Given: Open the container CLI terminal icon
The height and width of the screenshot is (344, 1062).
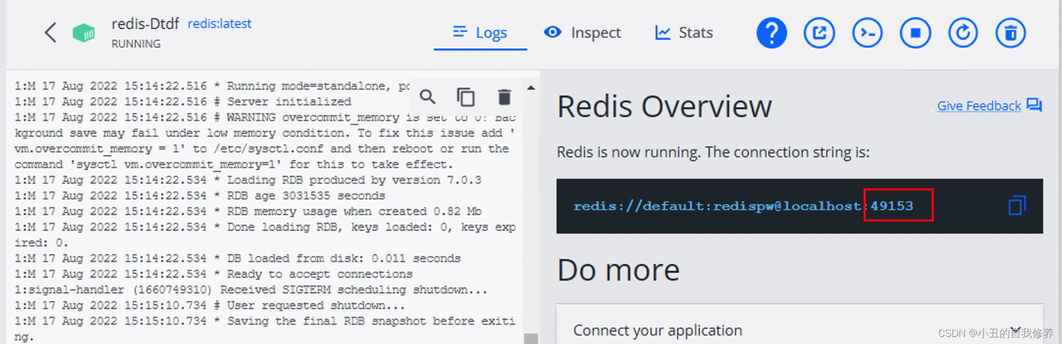Looking at the screenshot, I should 867,33.
